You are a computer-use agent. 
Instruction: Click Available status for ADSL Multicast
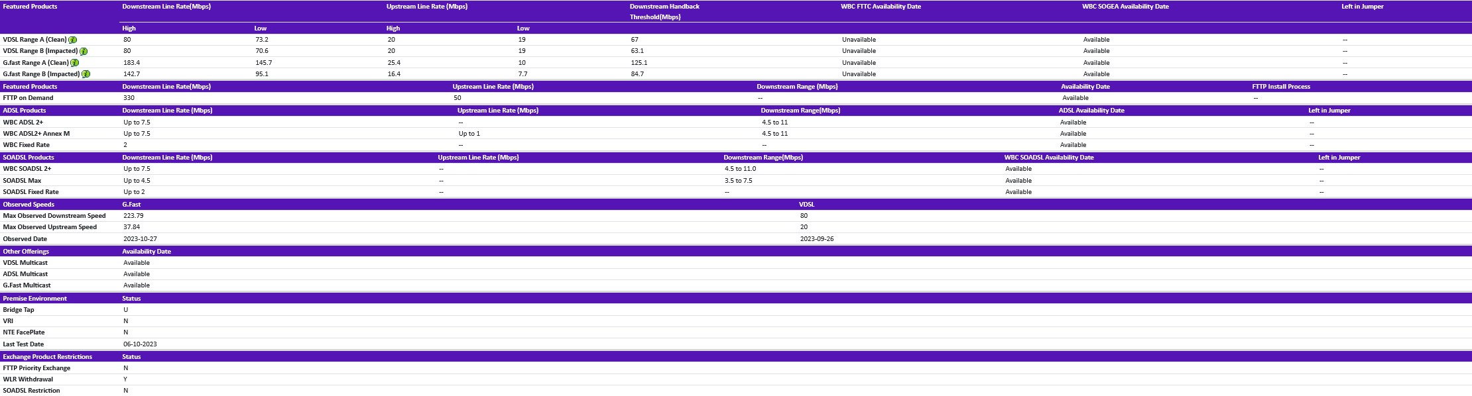(x=137, y=274)
